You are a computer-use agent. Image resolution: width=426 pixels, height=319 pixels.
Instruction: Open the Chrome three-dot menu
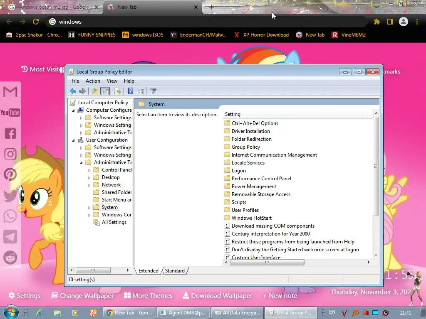pos(417,22)
